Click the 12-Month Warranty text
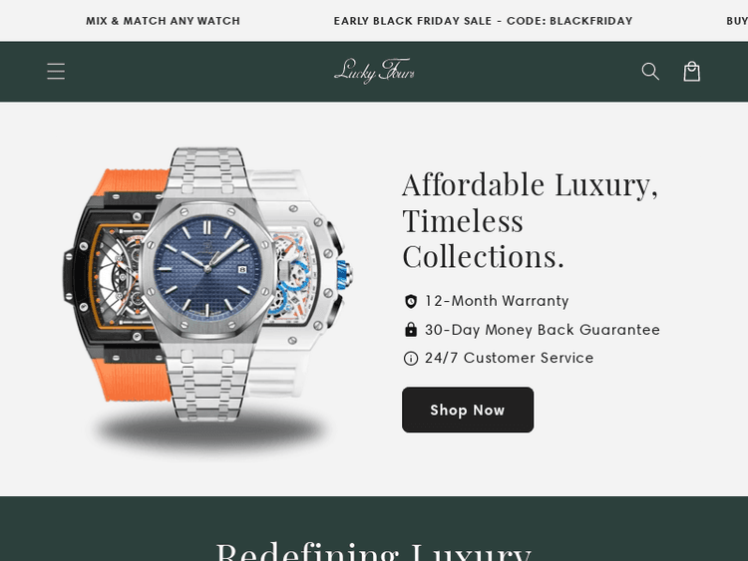 (497, 301)
